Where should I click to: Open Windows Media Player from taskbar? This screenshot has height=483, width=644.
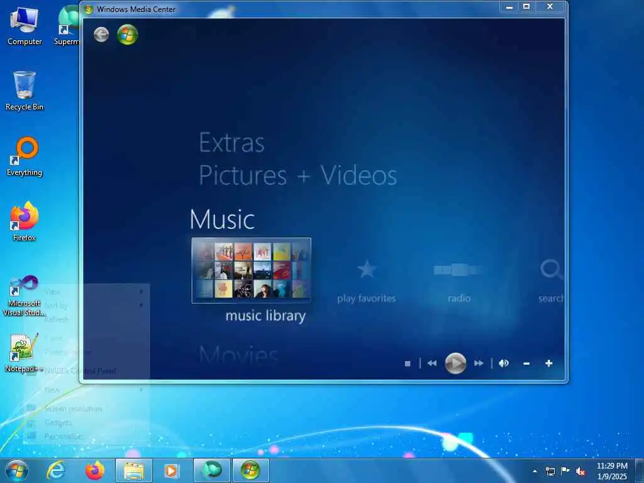click(x=171, y=470)
